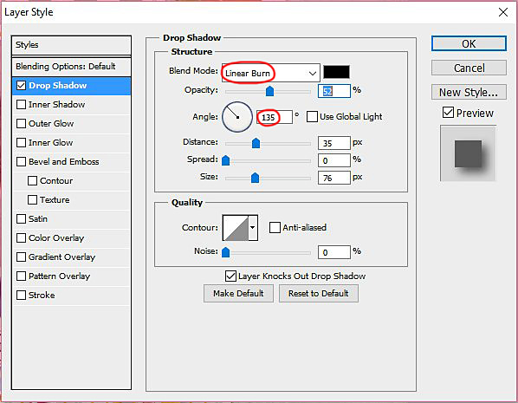This screenshot has height=403, width=518.
Task: Click the OK button
Action: click(x=469, y=43)
